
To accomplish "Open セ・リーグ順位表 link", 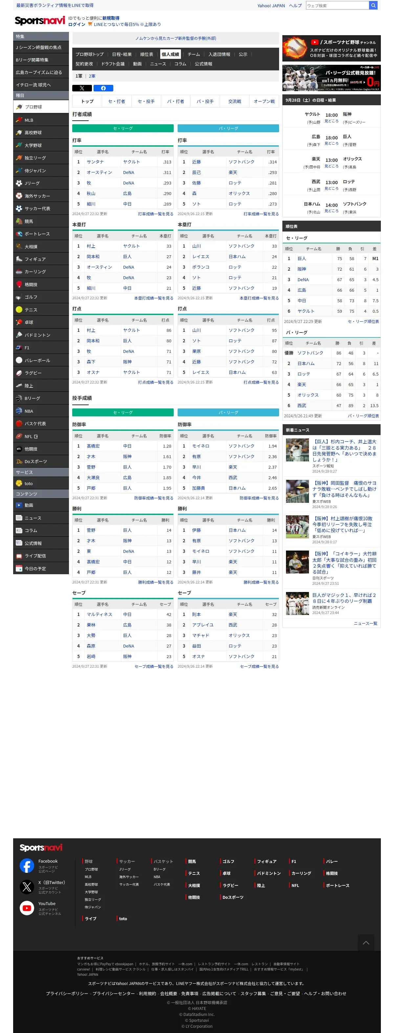I will pyautogui.click(x=363, y=322).
